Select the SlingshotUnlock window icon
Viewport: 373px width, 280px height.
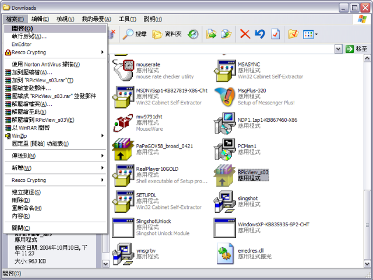tap(123, 228)
